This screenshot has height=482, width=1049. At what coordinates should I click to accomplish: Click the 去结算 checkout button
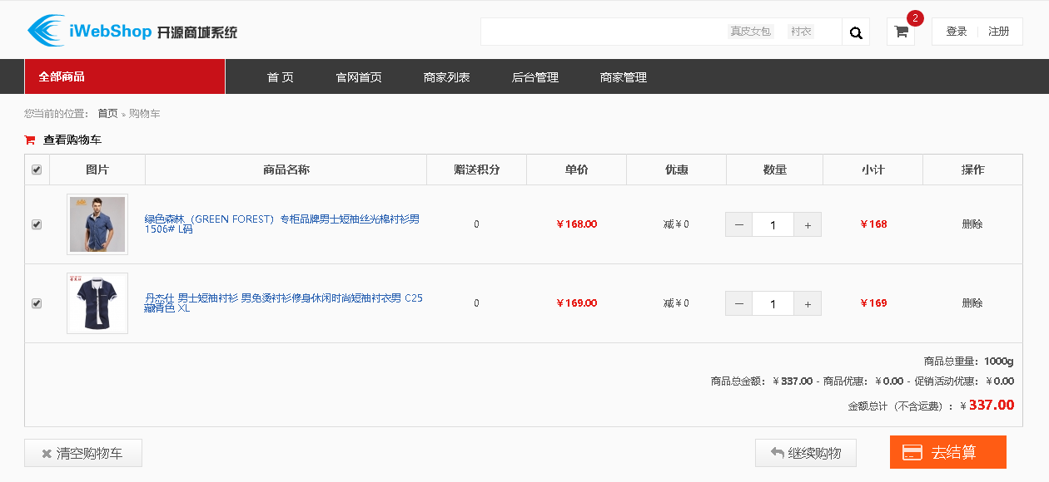click(x=947, y=452)
